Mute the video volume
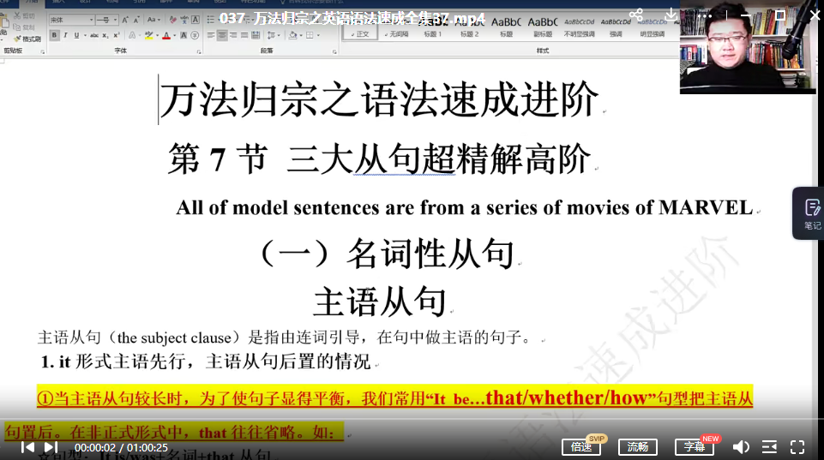Screen dimensions: 824x460 coord(741,447)
